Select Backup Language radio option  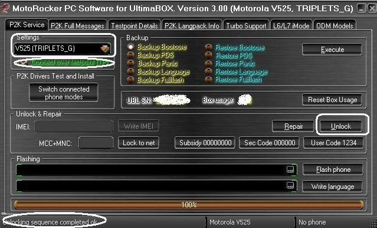point(130,71)
